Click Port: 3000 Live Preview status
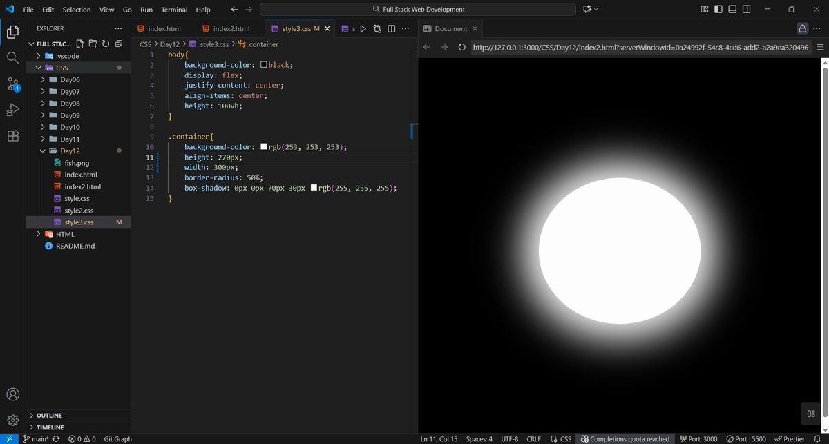The image size is (829, 444). click(x=698, y=439)
